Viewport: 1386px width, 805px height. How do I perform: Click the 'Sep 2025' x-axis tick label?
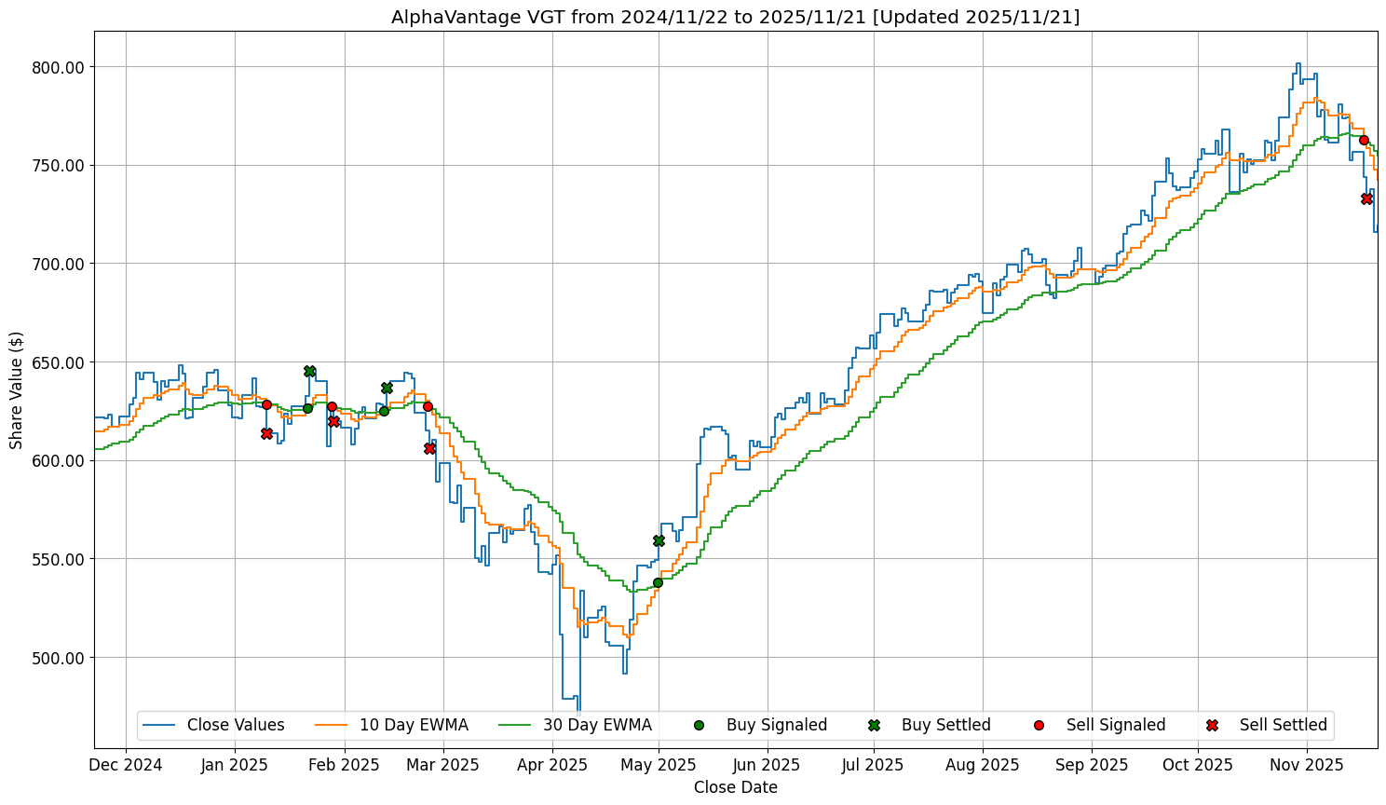[1091, 765]
